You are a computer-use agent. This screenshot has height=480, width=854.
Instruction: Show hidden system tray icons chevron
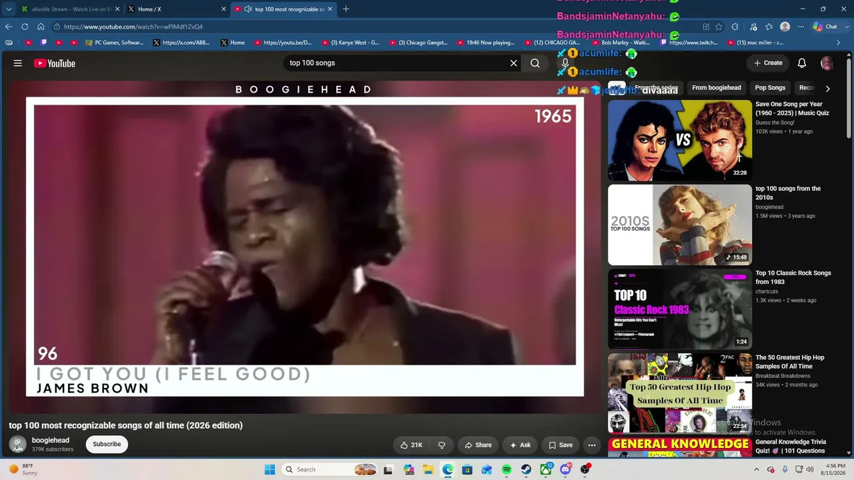tap(756, 469)
